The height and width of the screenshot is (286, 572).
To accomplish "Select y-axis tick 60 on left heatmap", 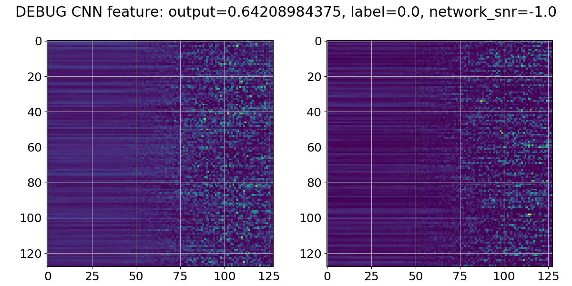I will tap(34, 147).
